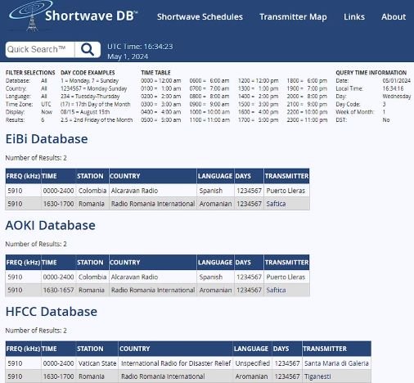Viewport: 414px width, 383px height.
Task: Click 1630-1657 time cell in AOKI table
Action: pos(58,290)
